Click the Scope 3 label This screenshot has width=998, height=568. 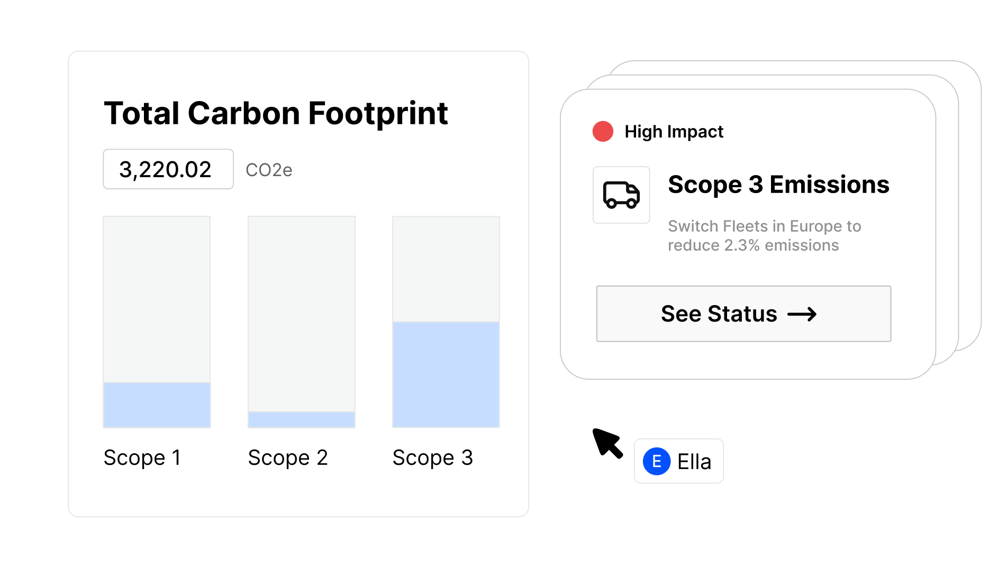433,457
